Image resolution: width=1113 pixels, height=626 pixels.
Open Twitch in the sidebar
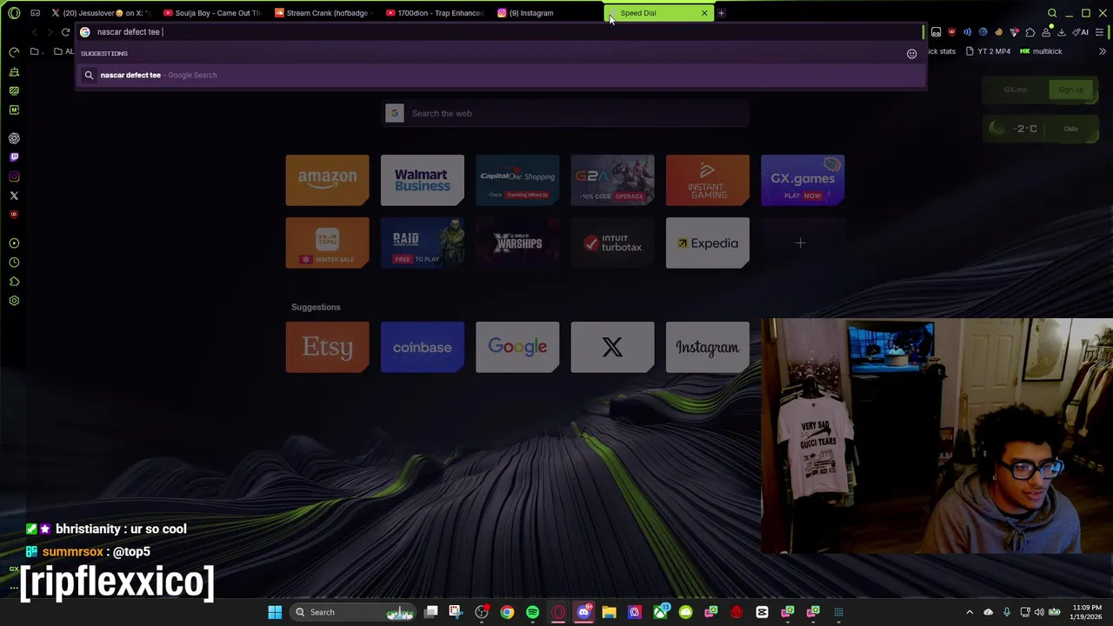click(14, 157)
